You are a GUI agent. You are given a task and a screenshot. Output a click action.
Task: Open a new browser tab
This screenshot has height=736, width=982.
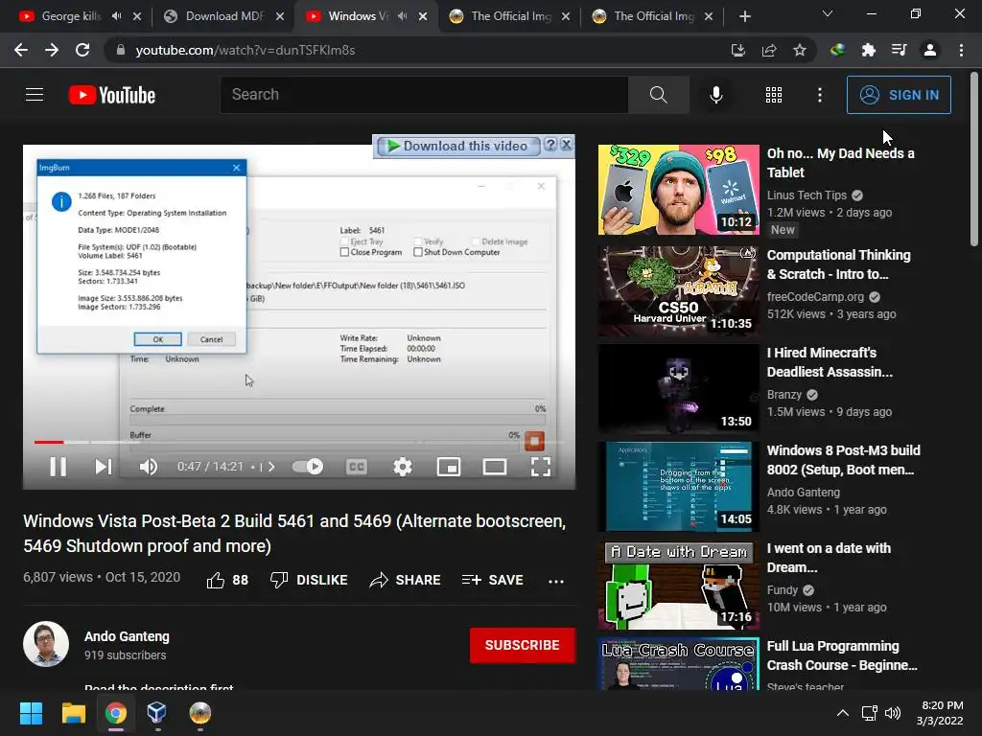pos(744,16)
